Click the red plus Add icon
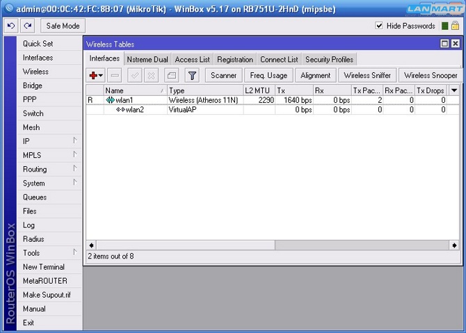 93,76
